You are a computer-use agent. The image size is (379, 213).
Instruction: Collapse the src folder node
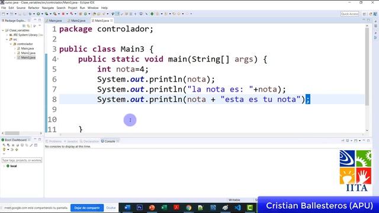coord(7,40)
